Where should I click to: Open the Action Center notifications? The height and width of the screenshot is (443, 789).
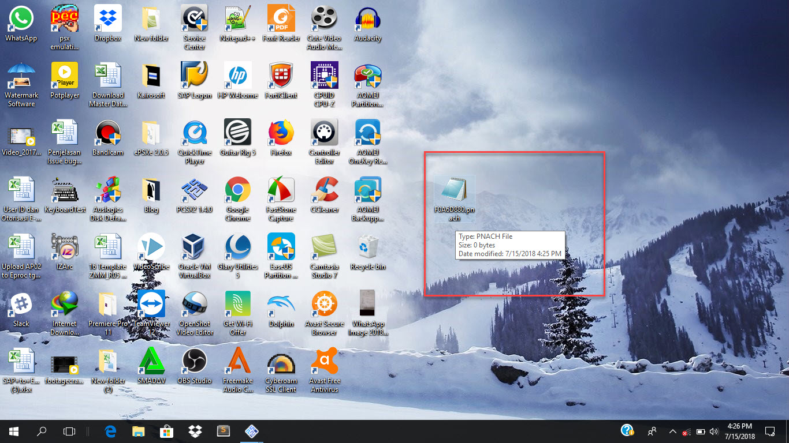tap(769, 431)
